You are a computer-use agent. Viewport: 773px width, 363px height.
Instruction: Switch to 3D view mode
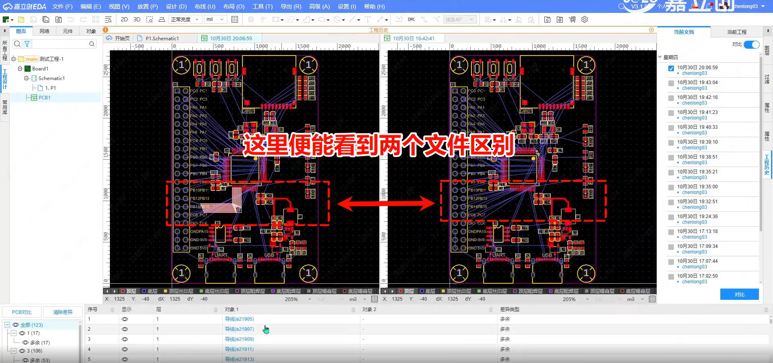(x=137, y=19)
